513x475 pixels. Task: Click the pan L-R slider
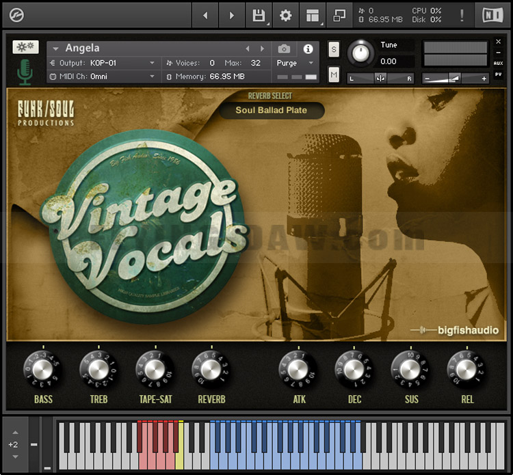(380, 79)
